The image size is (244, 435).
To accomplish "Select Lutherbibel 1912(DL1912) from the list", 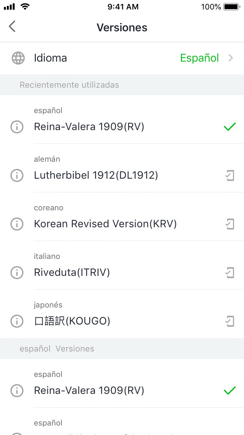I will pyautogui.click(x=96, y=175).
